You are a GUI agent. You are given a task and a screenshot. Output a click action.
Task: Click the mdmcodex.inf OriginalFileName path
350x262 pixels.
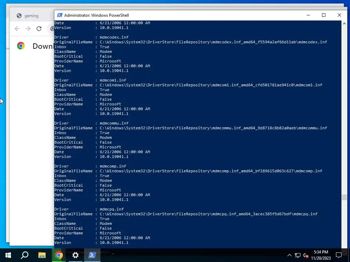[x=213, y=42]
